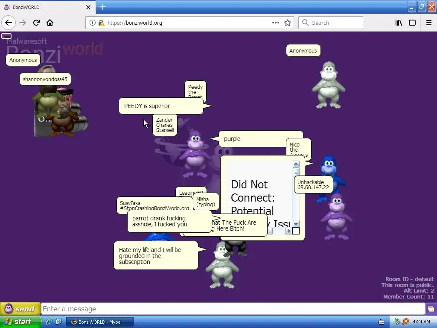This screenshot has width=437, height=328.
Task: Open the Windows start menu
Action: coord(20,322)
